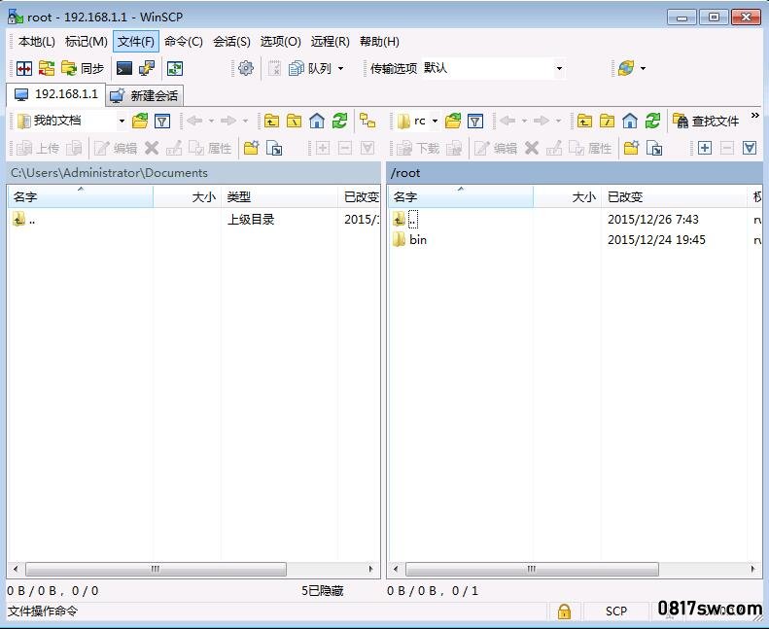Click remote panel open directory icon
The height and width of the screenshot is (629, 769).
click(x=453, y=121)
